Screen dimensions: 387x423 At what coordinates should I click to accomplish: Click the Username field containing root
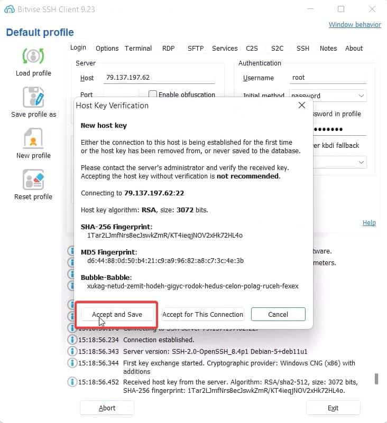[x=328, y=78]
